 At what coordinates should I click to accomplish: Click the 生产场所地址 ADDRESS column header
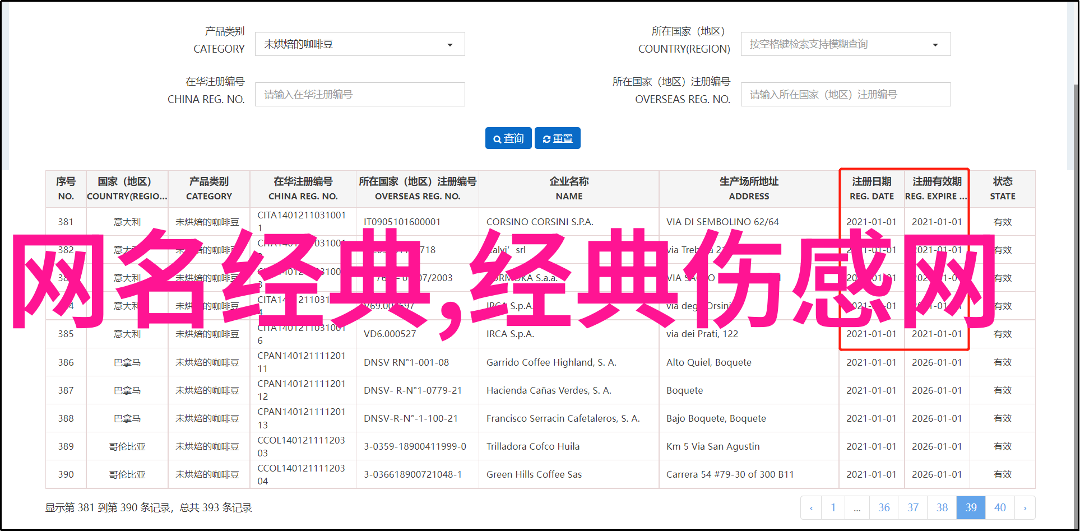749,189
